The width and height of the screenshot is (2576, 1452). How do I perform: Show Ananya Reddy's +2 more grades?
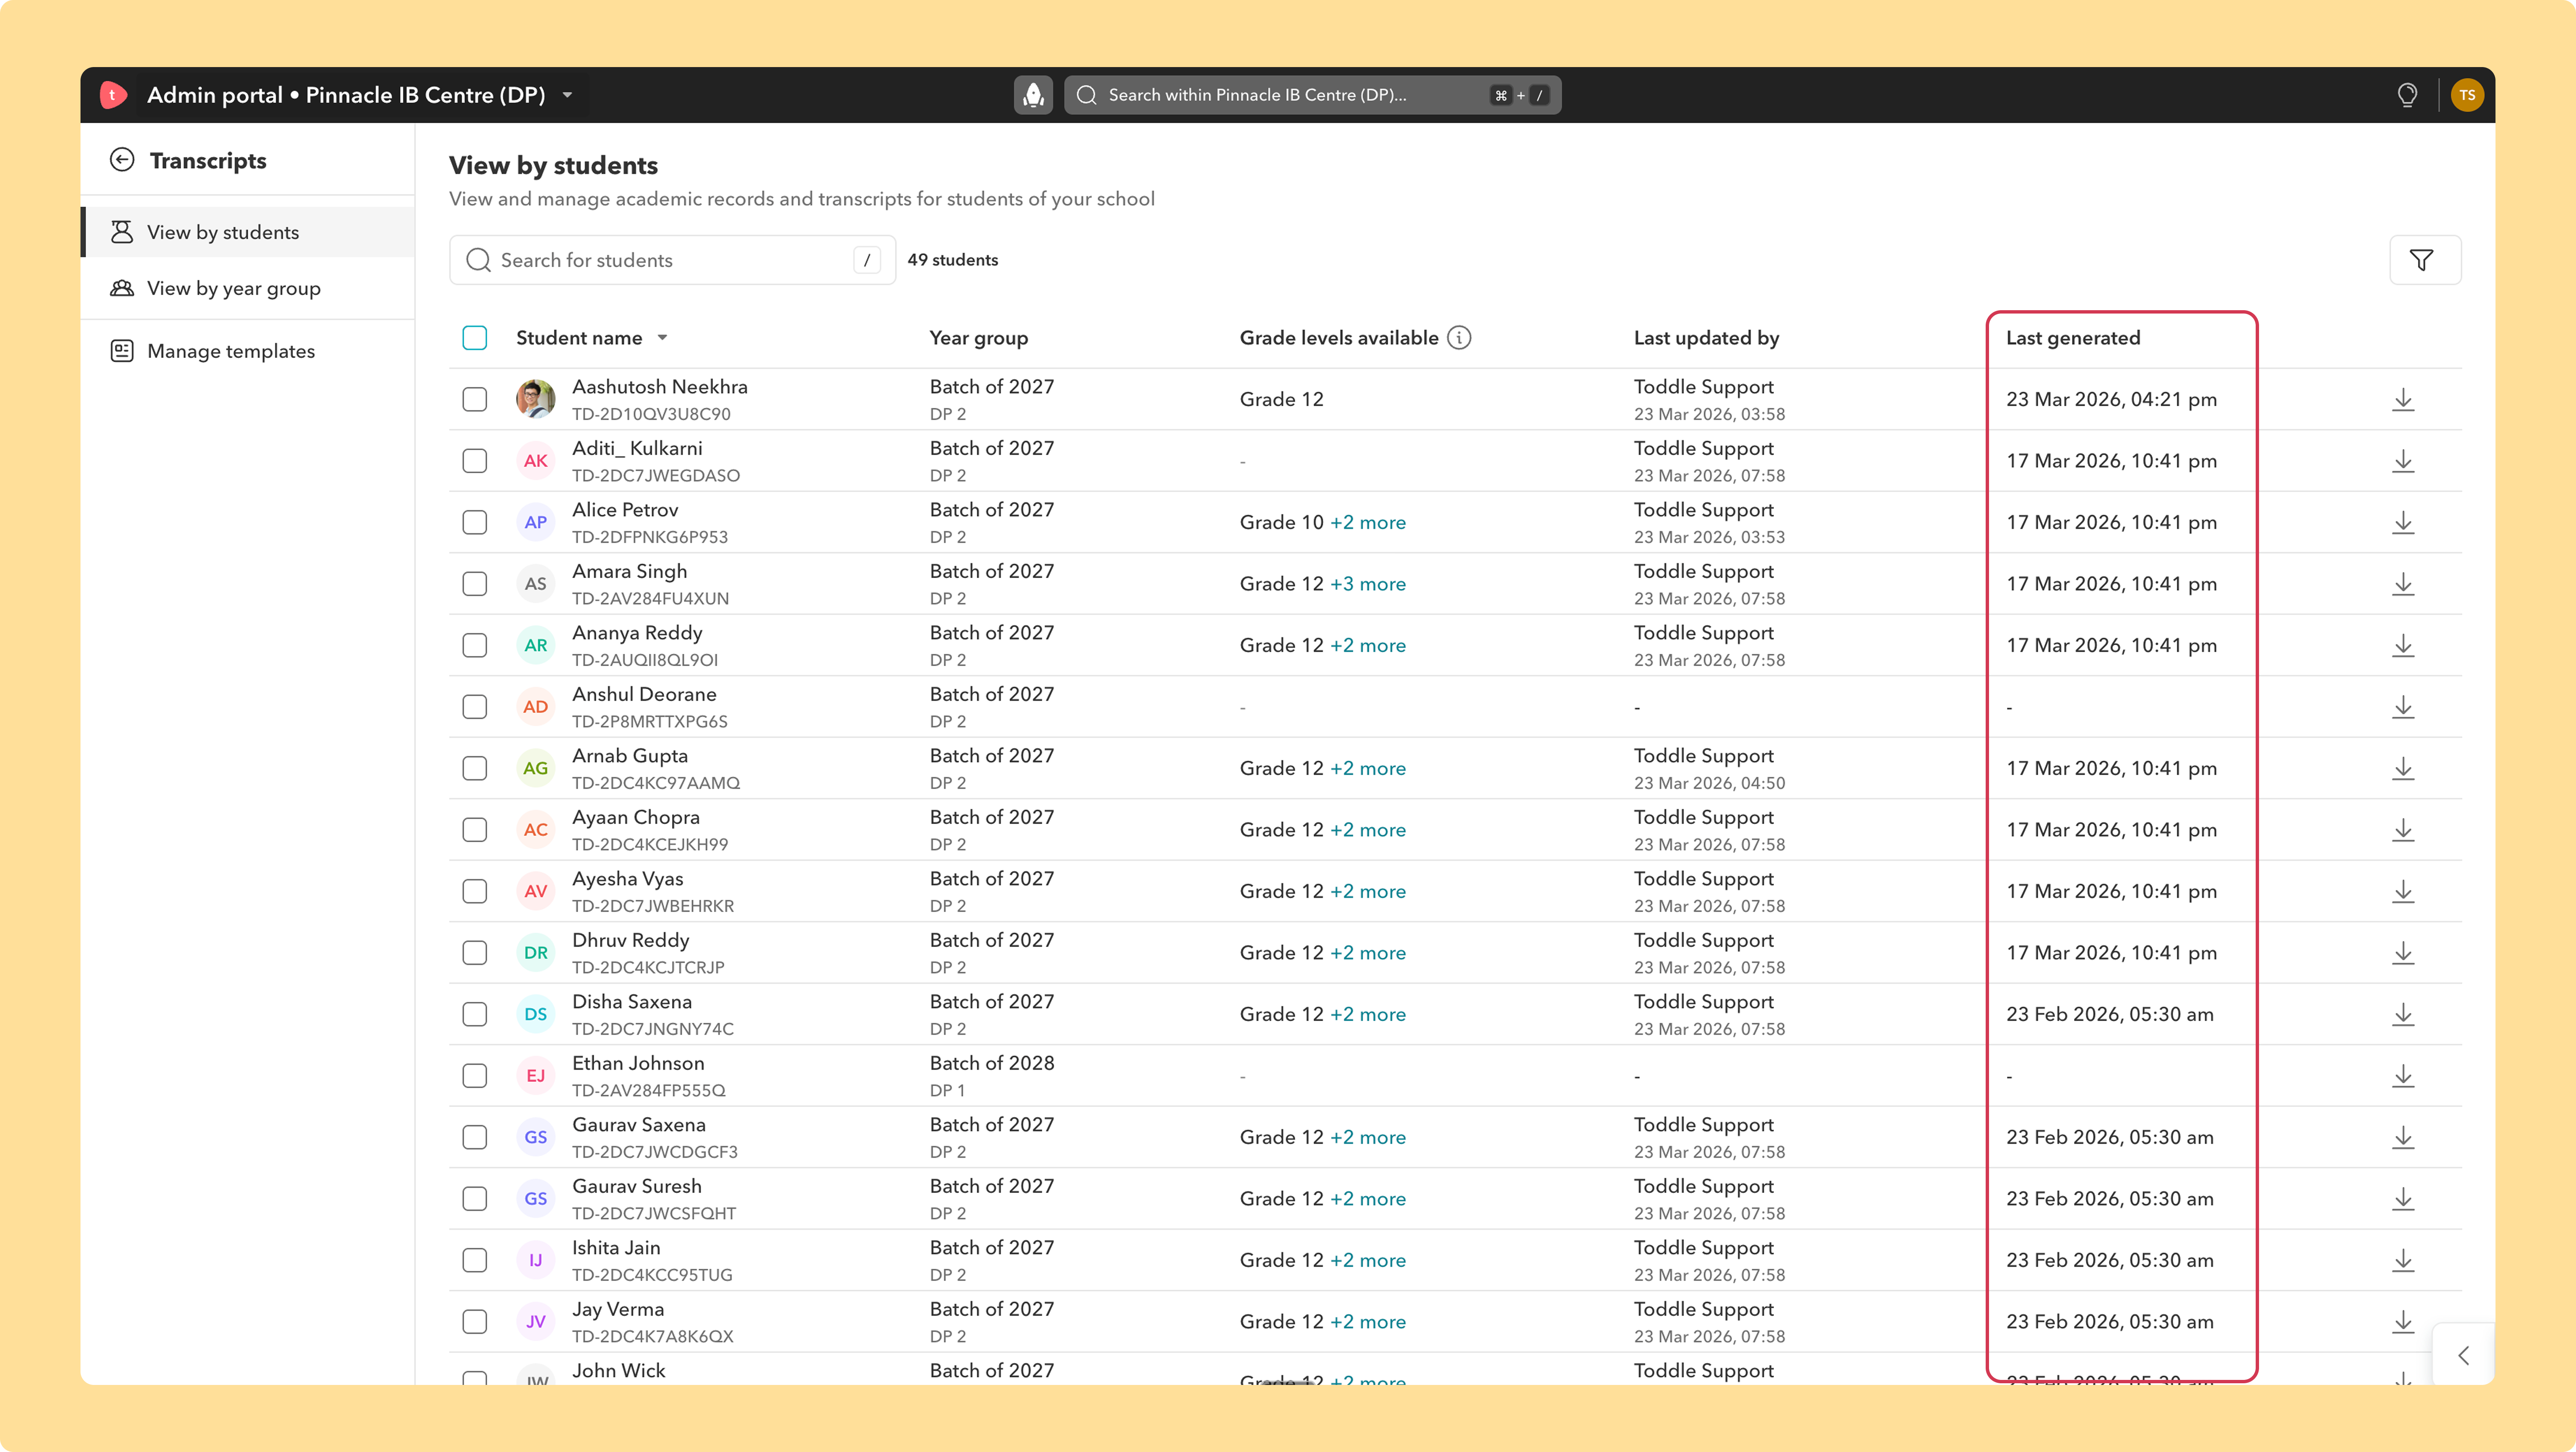[x=1368, y=645]
